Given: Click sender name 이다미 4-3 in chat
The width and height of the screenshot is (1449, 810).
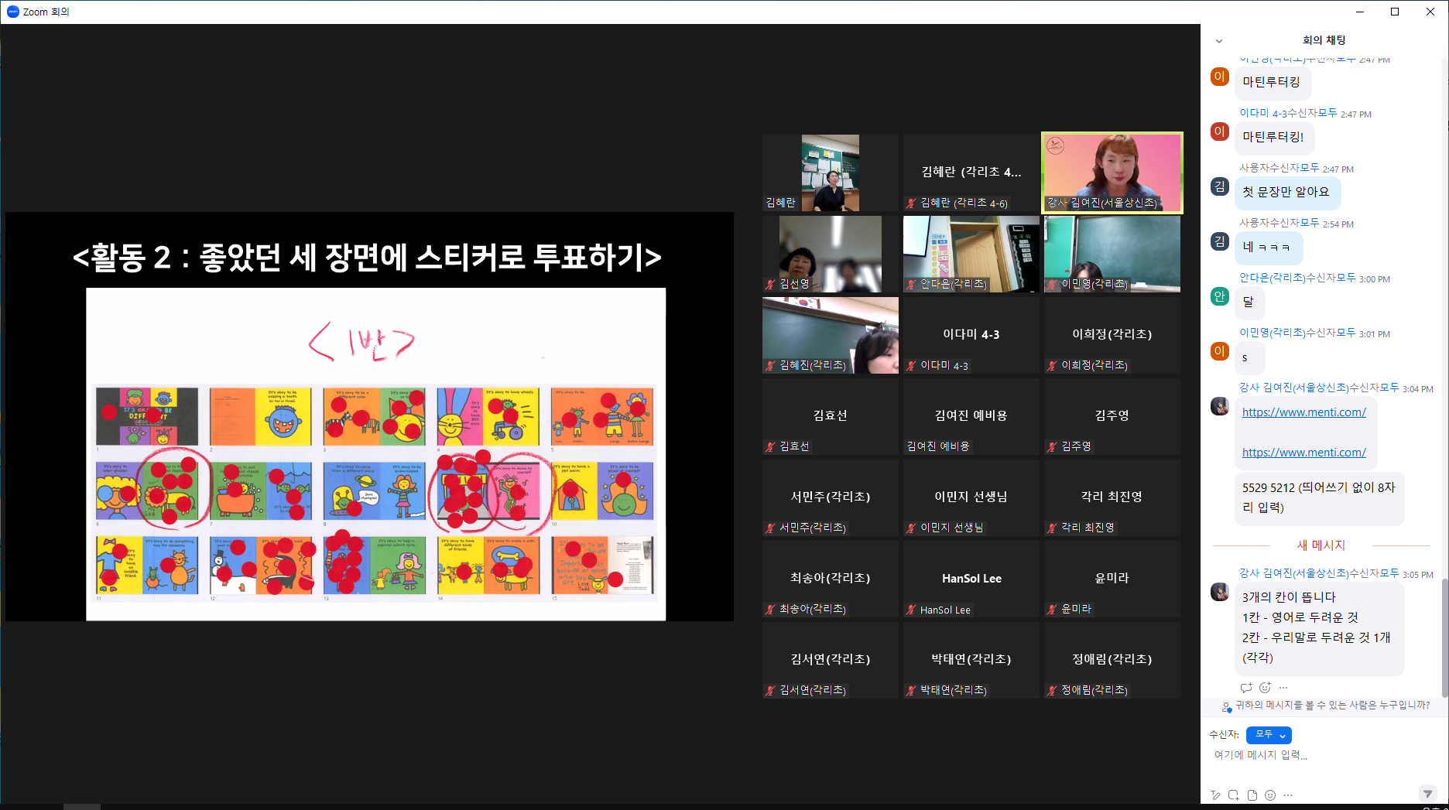Looking at the screenshot, I should tap(1263, 113).
